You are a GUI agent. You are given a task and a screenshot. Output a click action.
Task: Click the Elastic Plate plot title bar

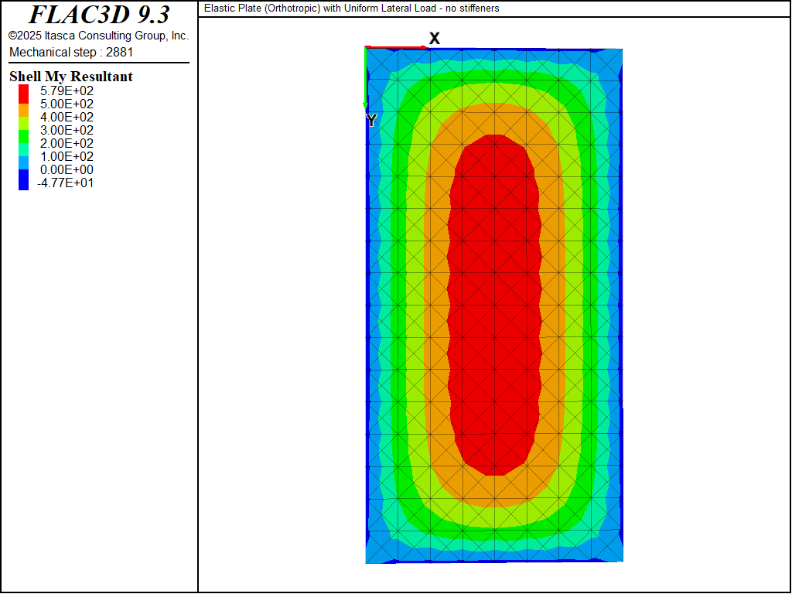[352, 9]
